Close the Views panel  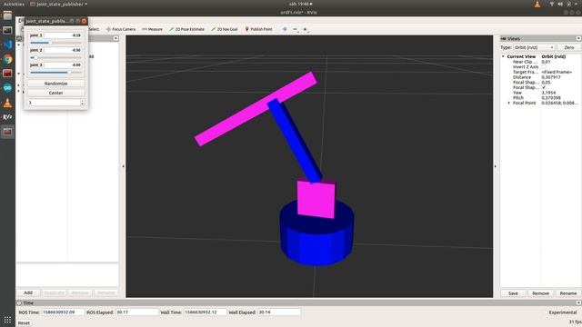578,38
